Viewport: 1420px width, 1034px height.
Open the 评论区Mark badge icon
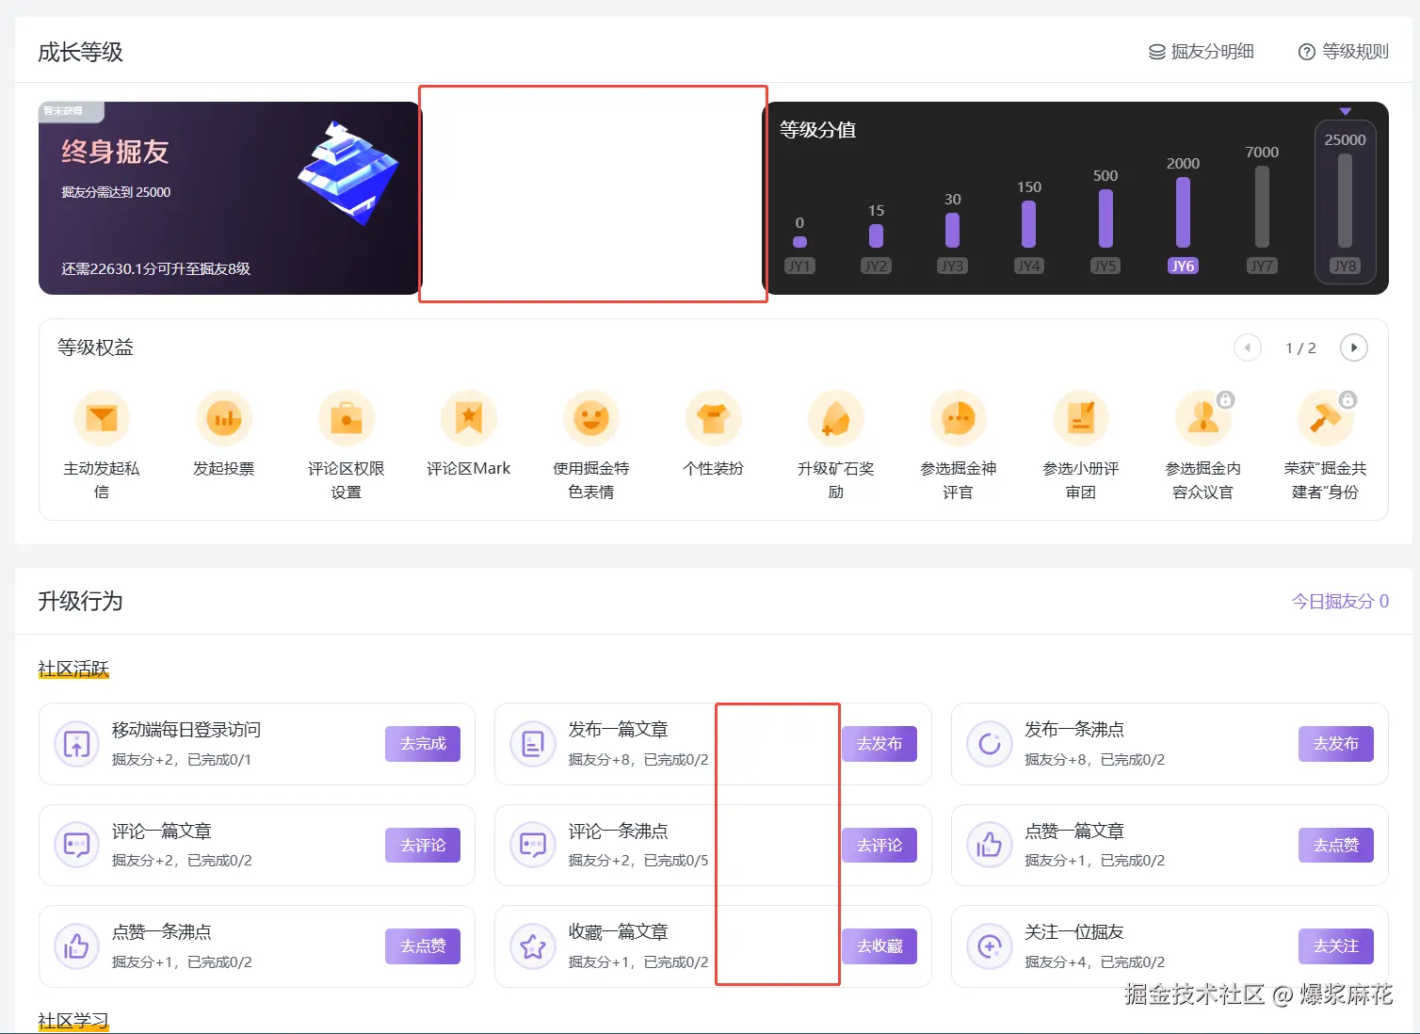tap(468, 417)
